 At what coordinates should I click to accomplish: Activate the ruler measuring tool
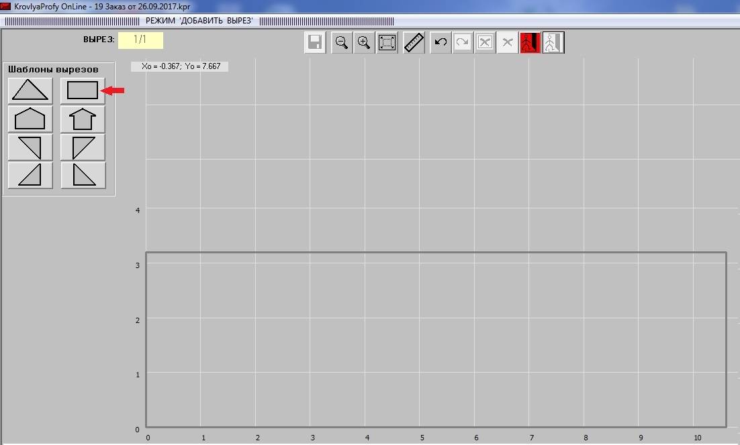(414, 43)
